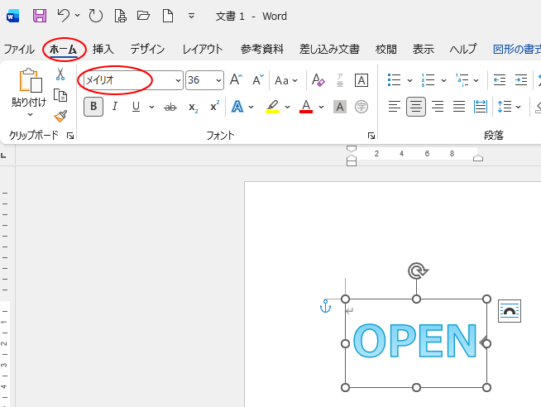Create a new blank document icon
This screenshot has width=541, height=407.
point(168,16)
